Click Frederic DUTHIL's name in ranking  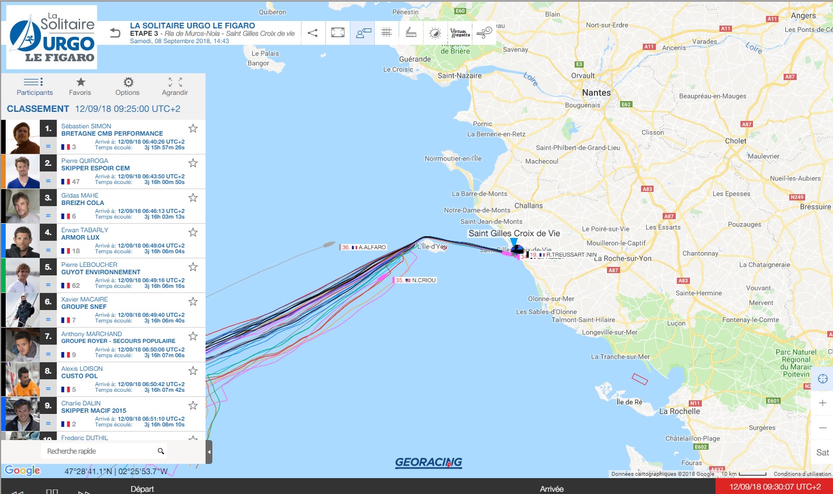point(85,438)
